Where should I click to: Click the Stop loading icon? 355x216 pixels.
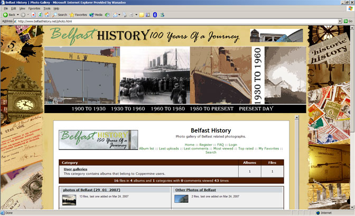33,15
